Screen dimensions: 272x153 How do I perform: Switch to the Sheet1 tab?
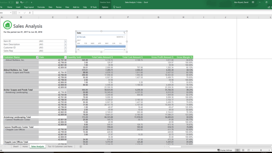click(x=16, y=147)
